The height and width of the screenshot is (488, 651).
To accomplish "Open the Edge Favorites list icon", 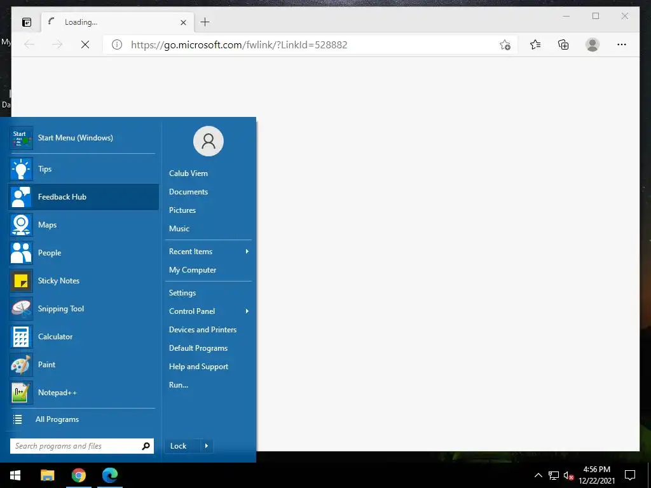I will pos(535,44).
